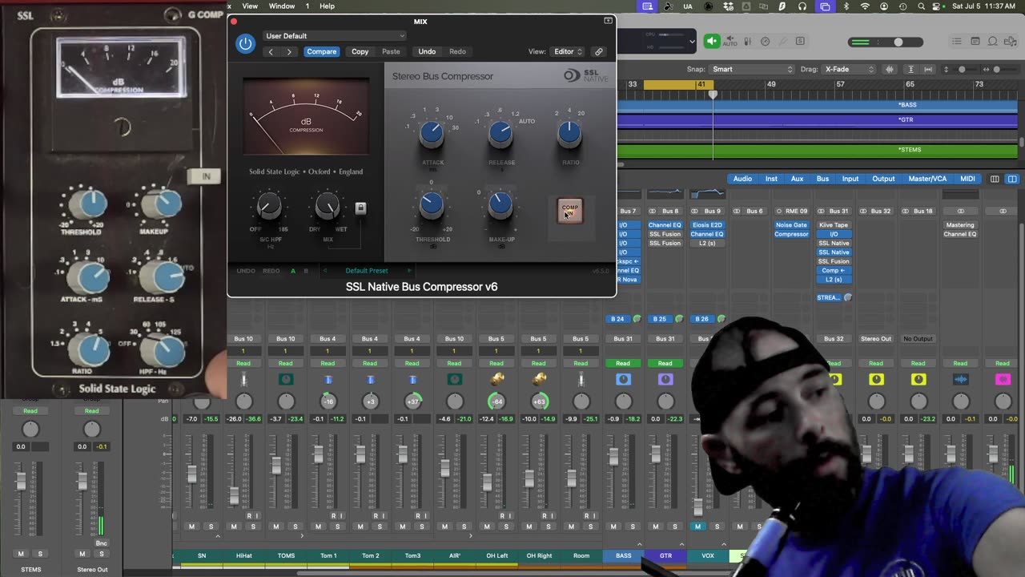This screenshot has width=1025, height=577.
Task: Open the Klive Tape plugin slot
Action: [x=834, y=225]
